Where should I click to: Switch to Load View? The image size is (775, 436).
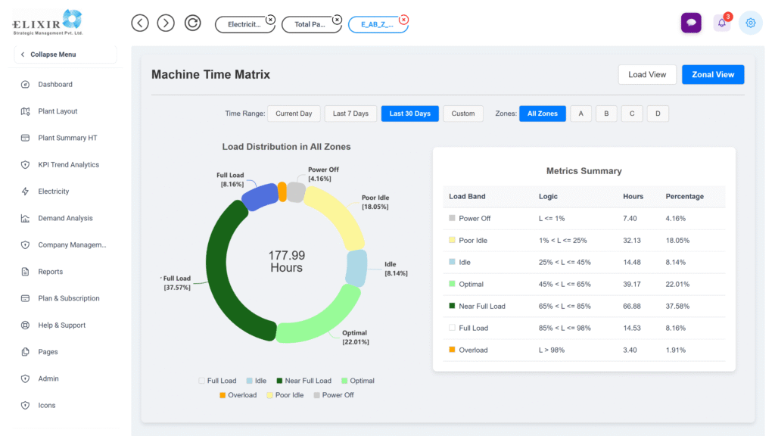point(647,74)
